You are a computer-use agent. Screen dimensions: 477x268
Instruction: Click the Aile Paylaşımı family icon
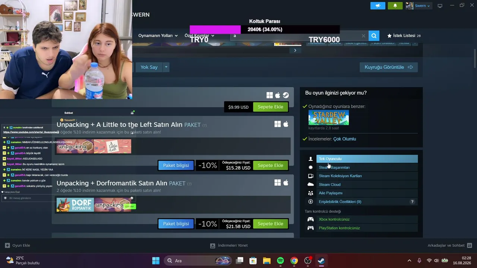(x=311, y=193)
